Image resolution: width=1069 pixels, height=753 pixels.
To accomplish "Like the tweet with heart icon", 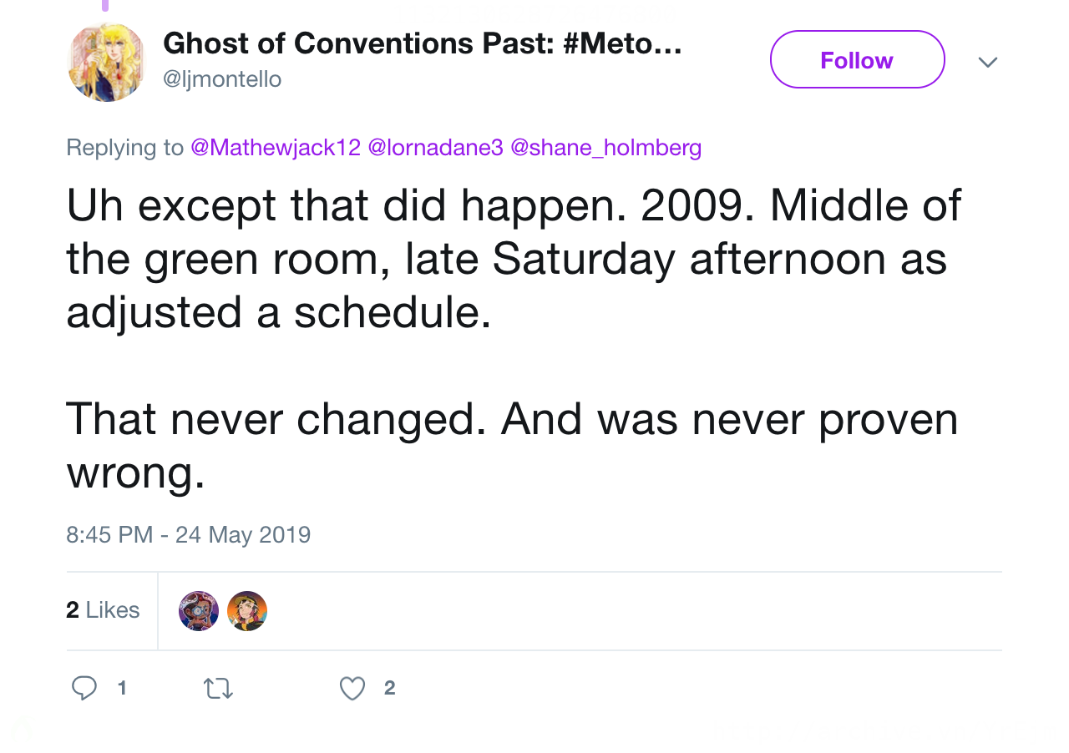I will (x=352, y=688).
